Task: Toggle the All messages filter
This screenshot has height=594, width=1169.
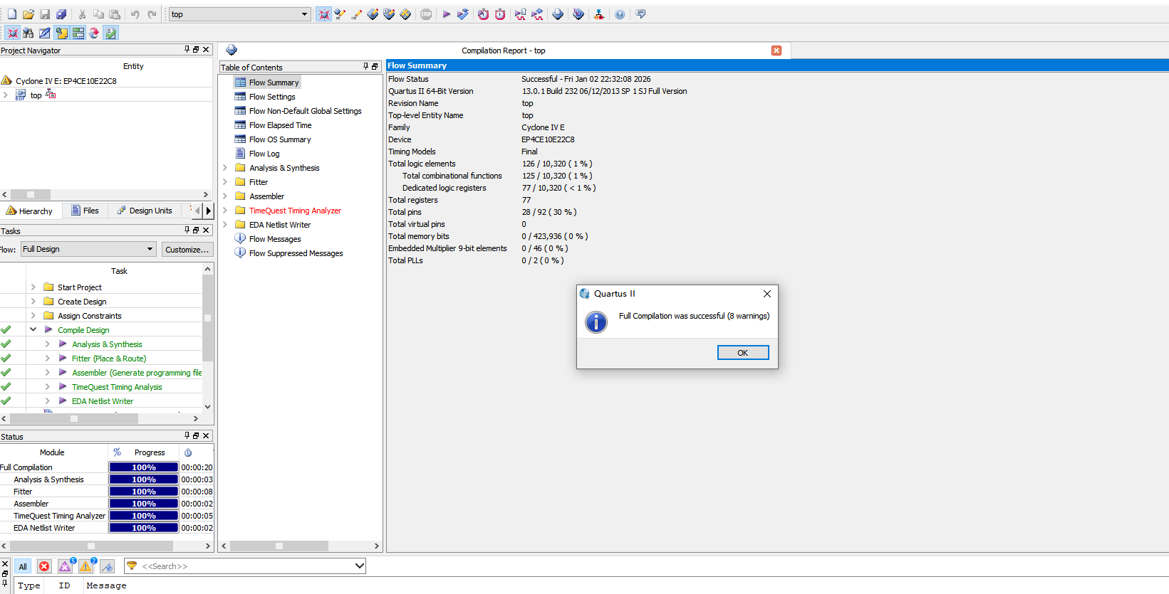Action: pyautogui.click(x=23, y=566)
